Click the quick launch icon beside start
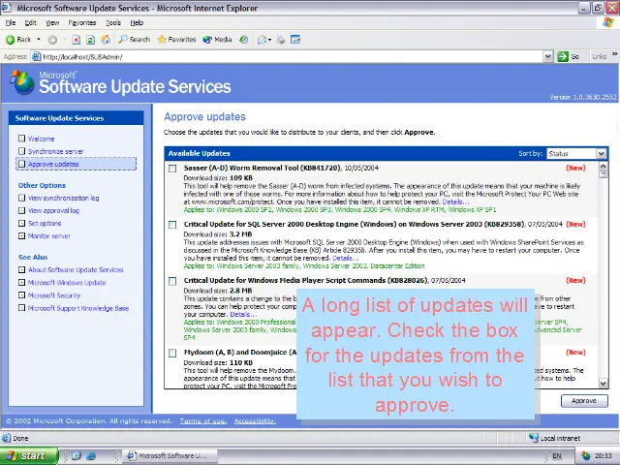The height and width of the screenshot is (465, 620). [77, 456]
